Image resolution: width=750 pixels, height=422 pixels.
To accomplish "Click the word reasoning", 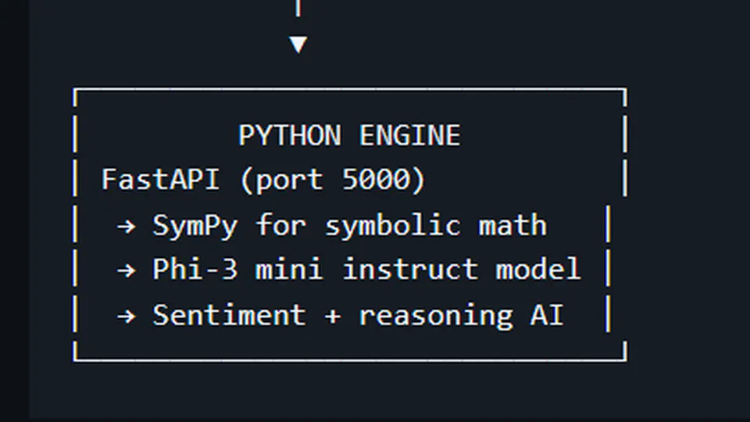I will (x=435, y=316).
